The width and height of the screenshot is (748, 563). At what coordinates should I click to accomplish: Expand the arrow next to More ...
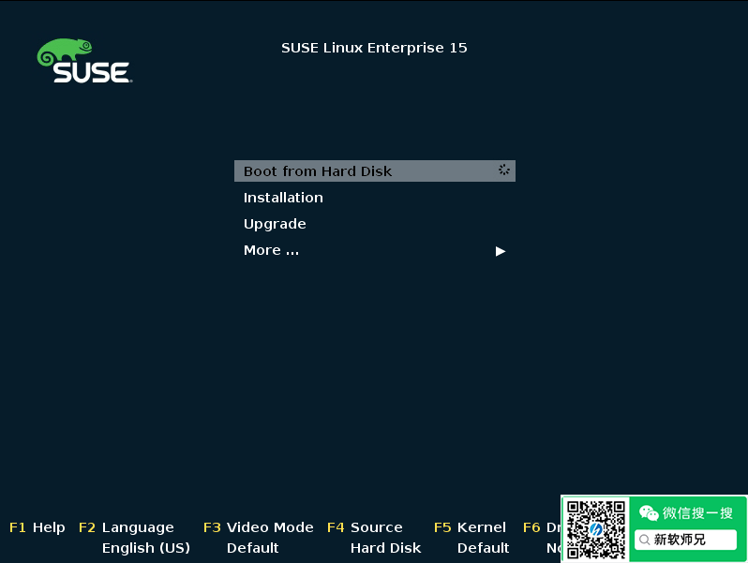click(x=501, y=251)
